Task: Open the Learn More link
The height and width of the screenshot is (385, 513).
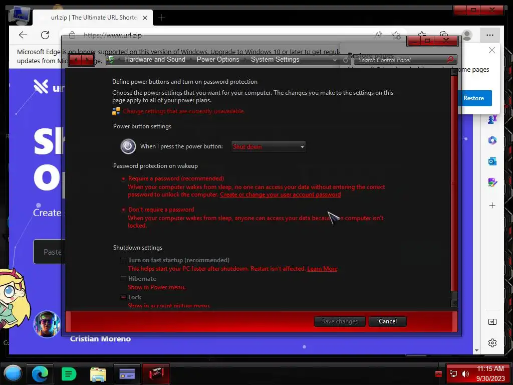Action: click(x=322, y=269)
